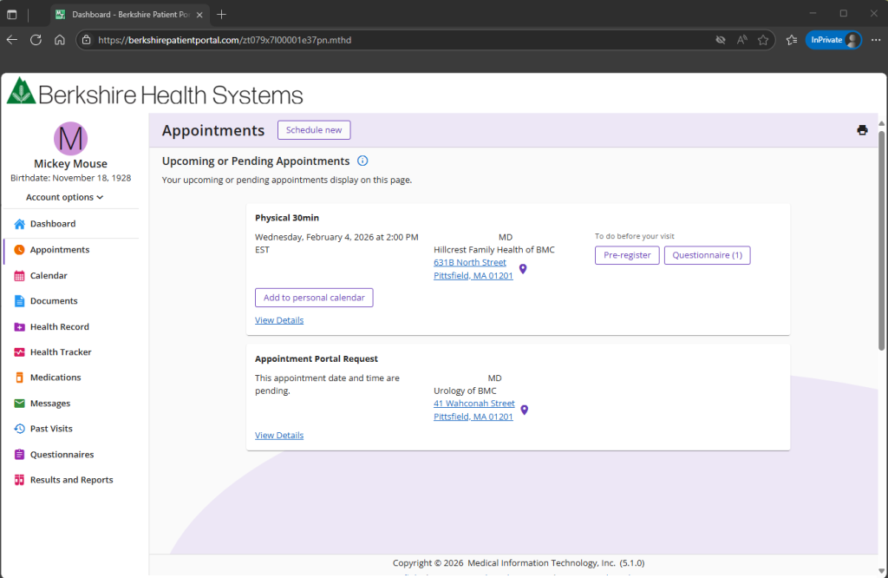Viewport: 888px width, 578px height.
Task: Add page to favorites with star icon
Action: click(x=763, y=40)
